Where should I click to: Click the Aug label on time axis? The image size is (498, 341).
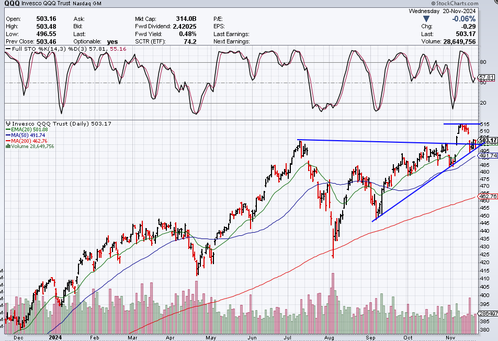click(329, 337)
